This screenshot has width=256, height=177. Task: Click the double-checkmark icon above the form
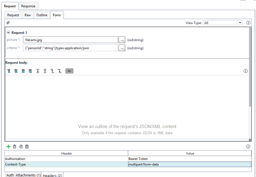(x=8, y=23)
